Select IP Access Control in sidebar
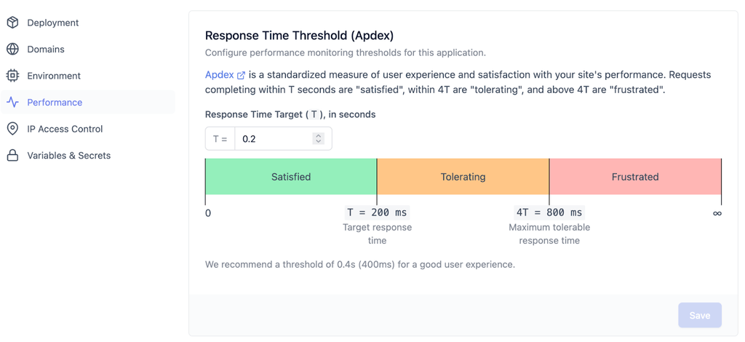745x342 pixels. (65, 129)
